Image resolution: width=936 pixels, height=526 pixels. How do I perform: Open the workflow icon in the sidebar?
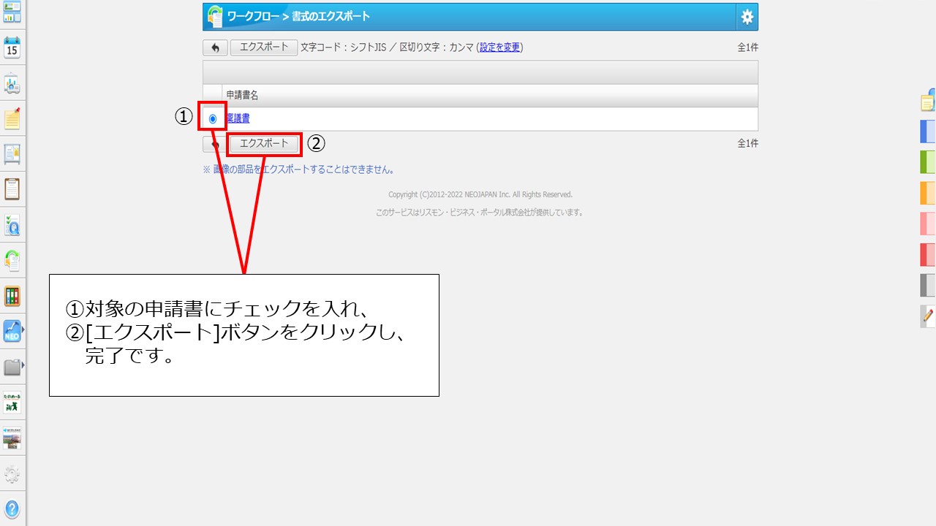(x=12, y=260)
